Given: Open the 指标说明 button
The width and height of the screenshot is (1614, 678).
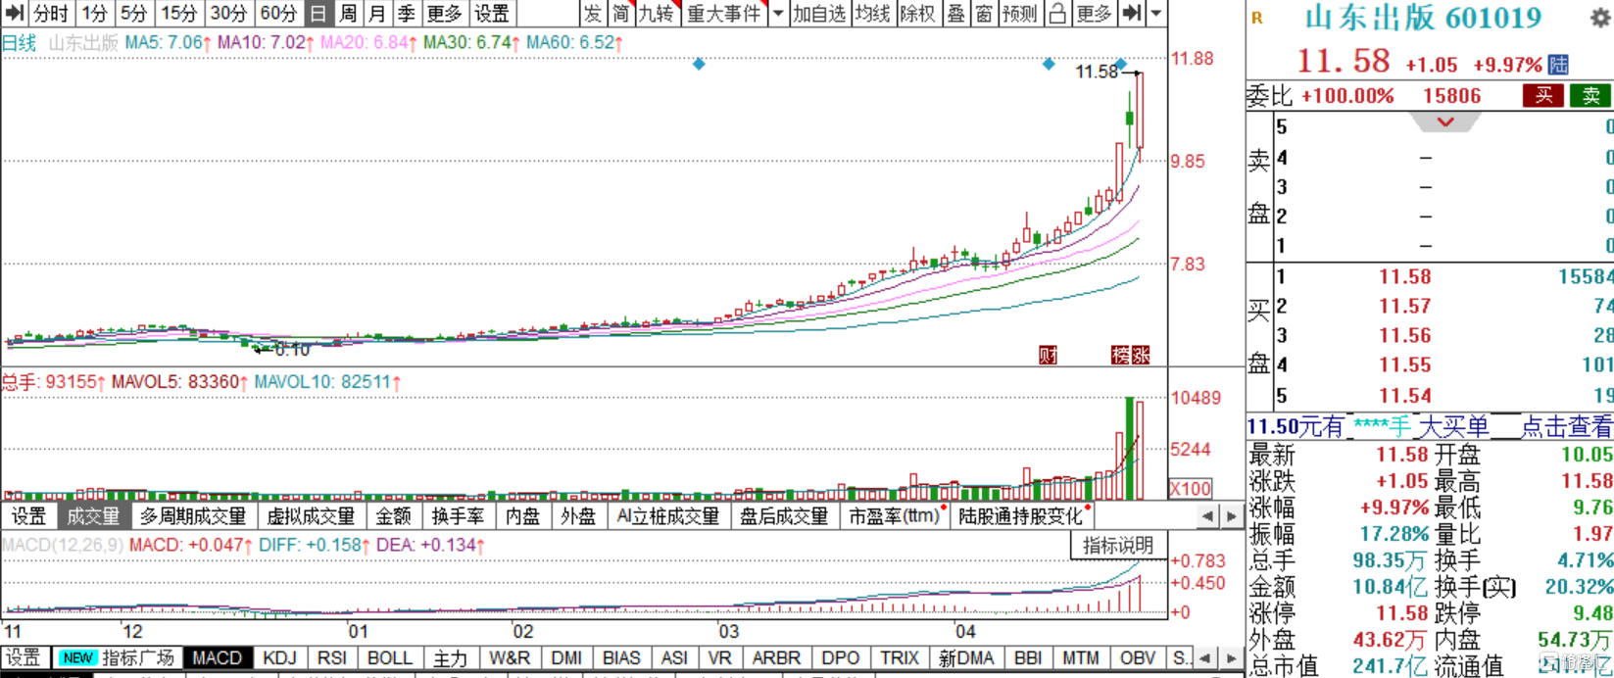Looking at the screenshot, I should [1118, 546].
